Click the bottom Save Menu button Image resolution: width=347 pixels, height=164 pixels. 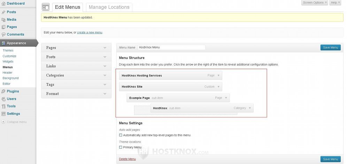(x=330, y=159)
